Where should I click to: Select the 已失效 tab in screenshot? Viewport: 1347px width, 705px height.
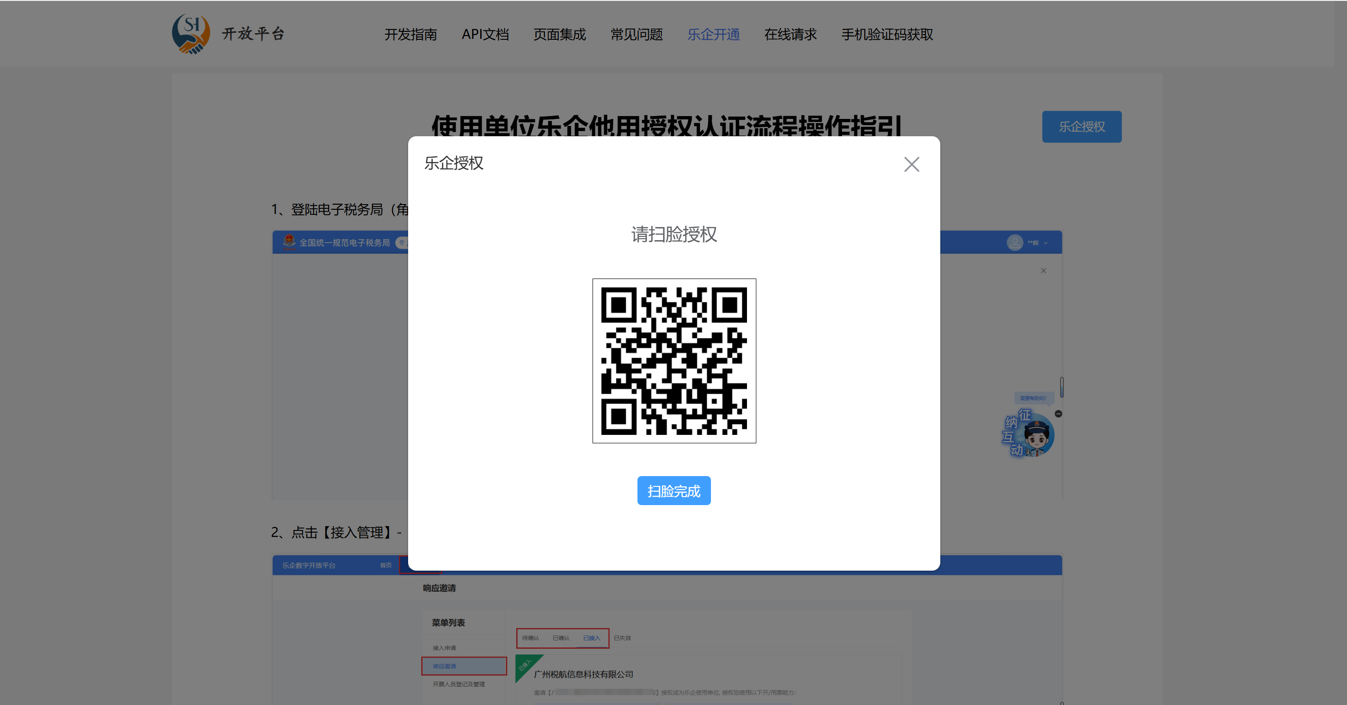(x=622, y=638)
